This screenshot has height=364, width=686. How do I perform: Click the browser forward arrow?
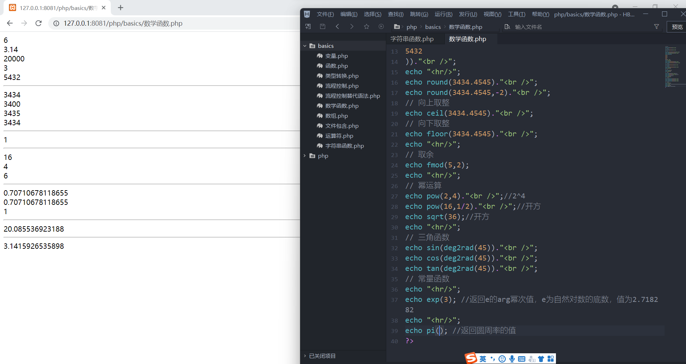point(24,23)
